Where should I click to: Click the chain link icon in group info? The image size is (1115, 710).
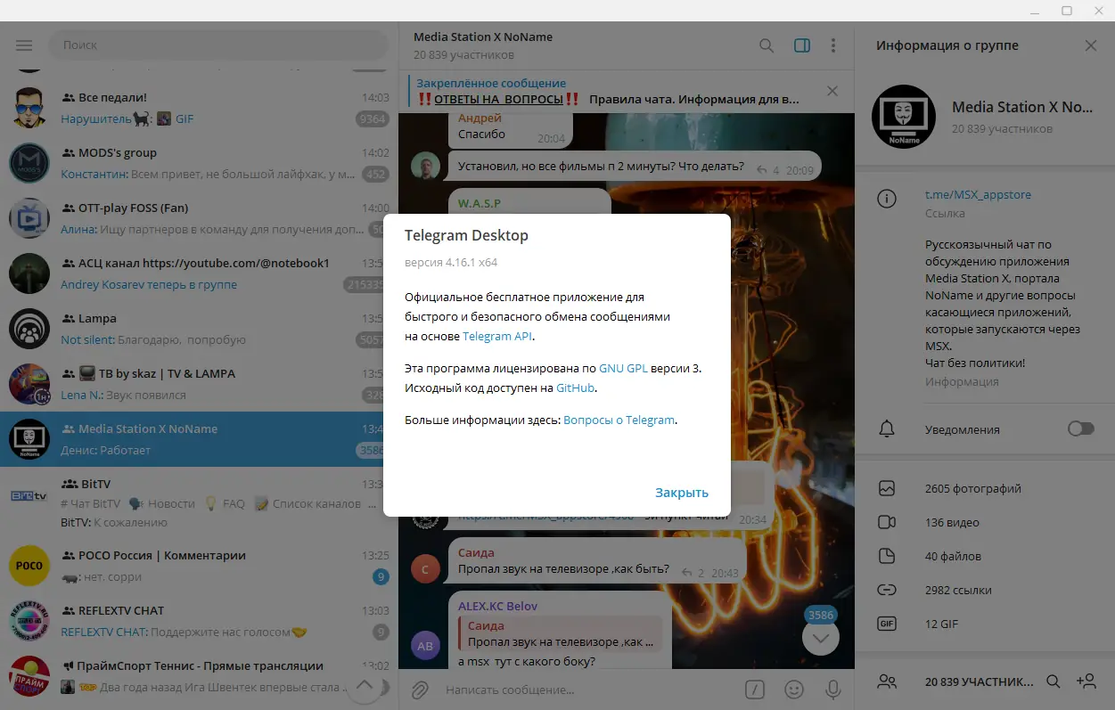(887, 590)
